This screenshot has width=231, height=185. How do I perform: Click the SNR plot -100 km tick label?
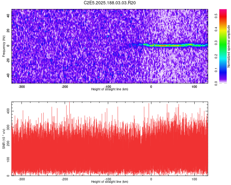pyautogui.click(x=108, y=179)
